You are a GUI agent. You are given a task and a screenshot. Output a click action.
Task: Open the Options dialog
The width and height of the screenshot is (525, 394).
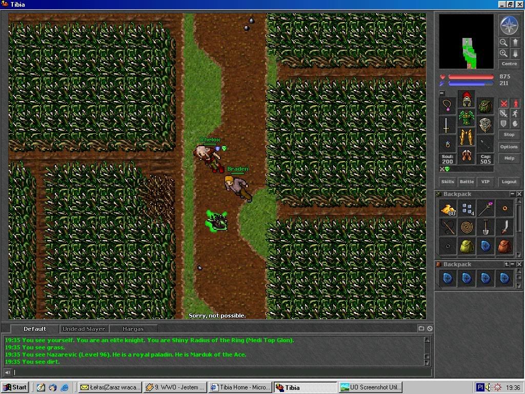coord(509,147)
